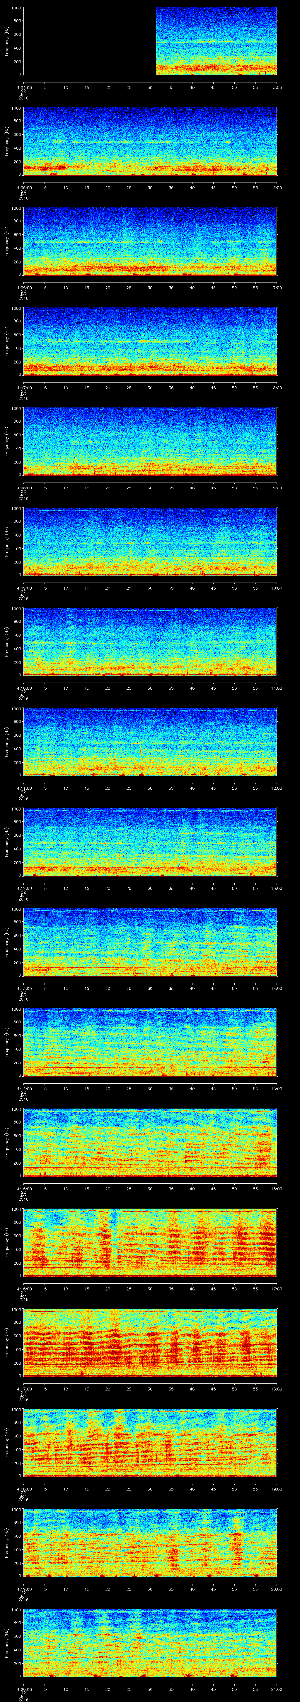
Task: Select the spectrogram panel starting at 4:09:00
Action: pos(150,542)
